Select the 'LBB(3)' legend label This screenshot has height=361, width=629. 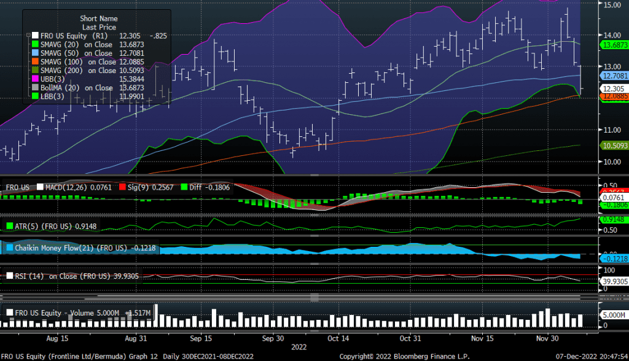pos(52,96)
